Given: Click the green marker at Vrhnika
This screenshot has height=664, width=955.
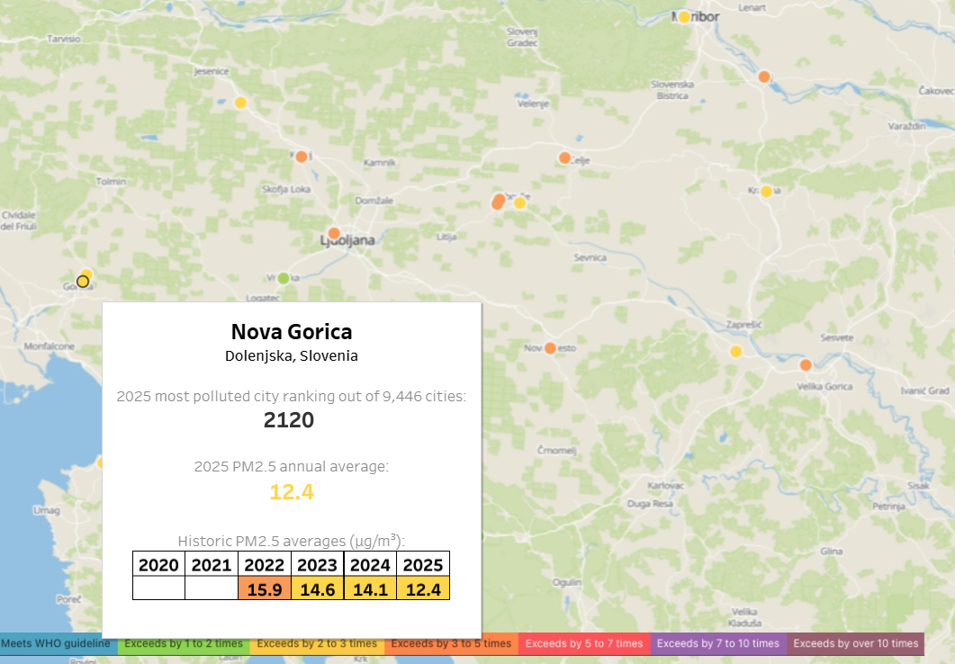Looking at the screenshot, I should (284, 278).
